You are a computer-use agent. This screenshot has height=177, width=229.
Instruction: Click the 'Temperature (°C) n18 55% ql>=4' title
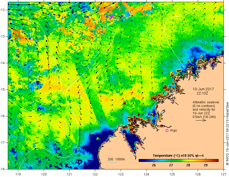[x=178, y=156]
